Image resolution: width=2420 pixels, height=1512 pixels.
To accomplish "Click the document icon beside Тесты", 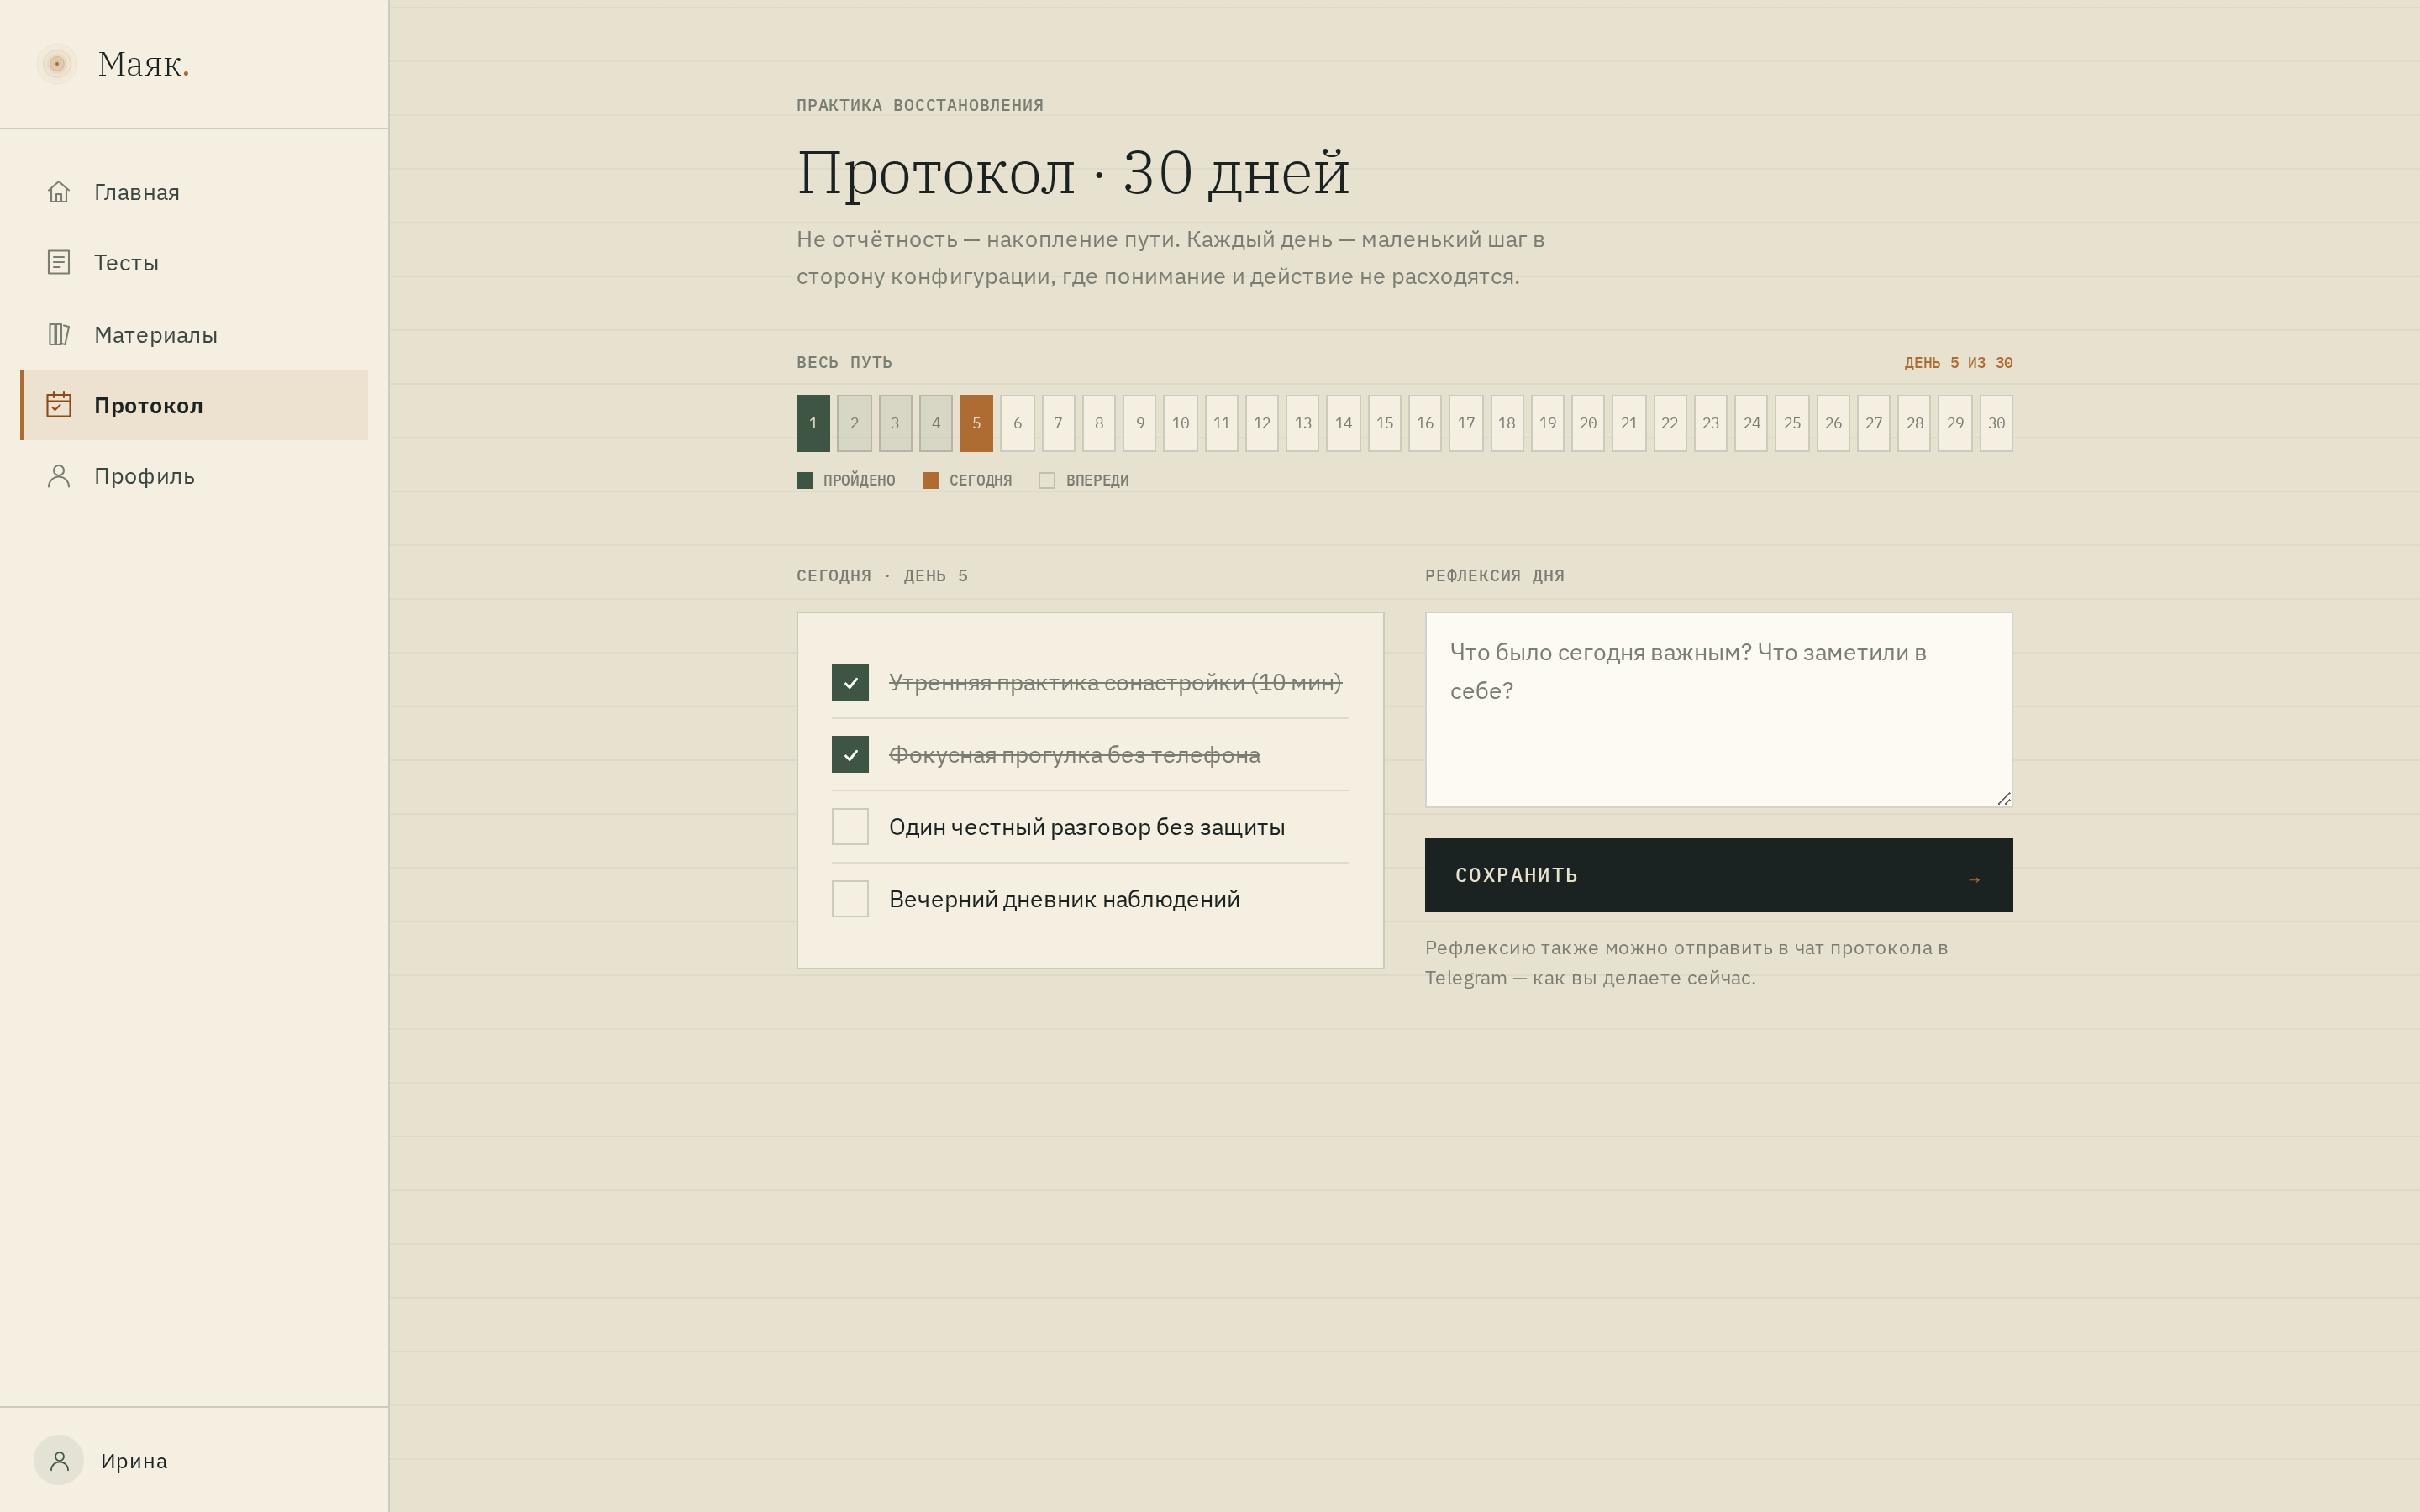I will coord(59,262).
